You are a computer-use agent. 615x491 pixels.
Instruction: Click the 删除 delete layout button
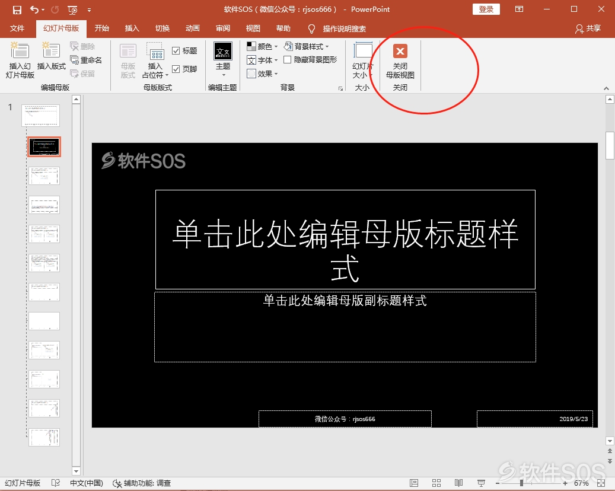tap(82, 47)
